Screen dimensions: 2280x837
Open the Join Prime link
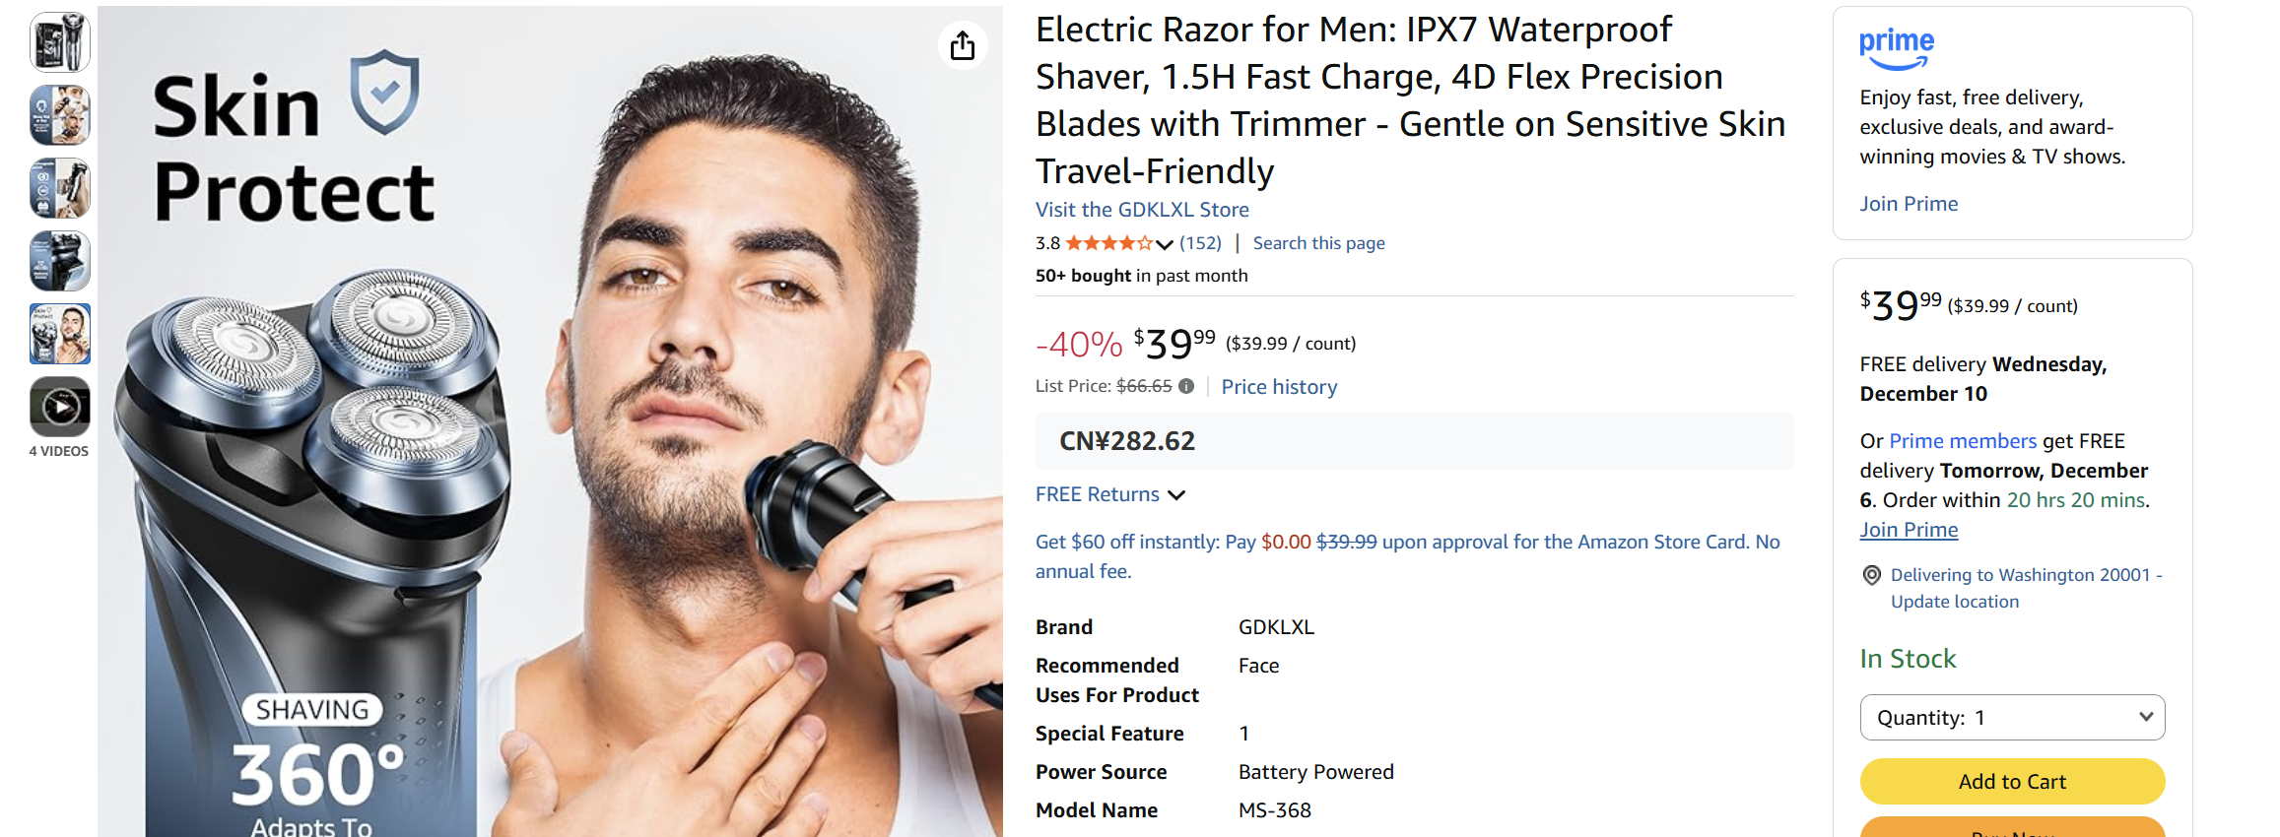click(x=1908, y=203)
